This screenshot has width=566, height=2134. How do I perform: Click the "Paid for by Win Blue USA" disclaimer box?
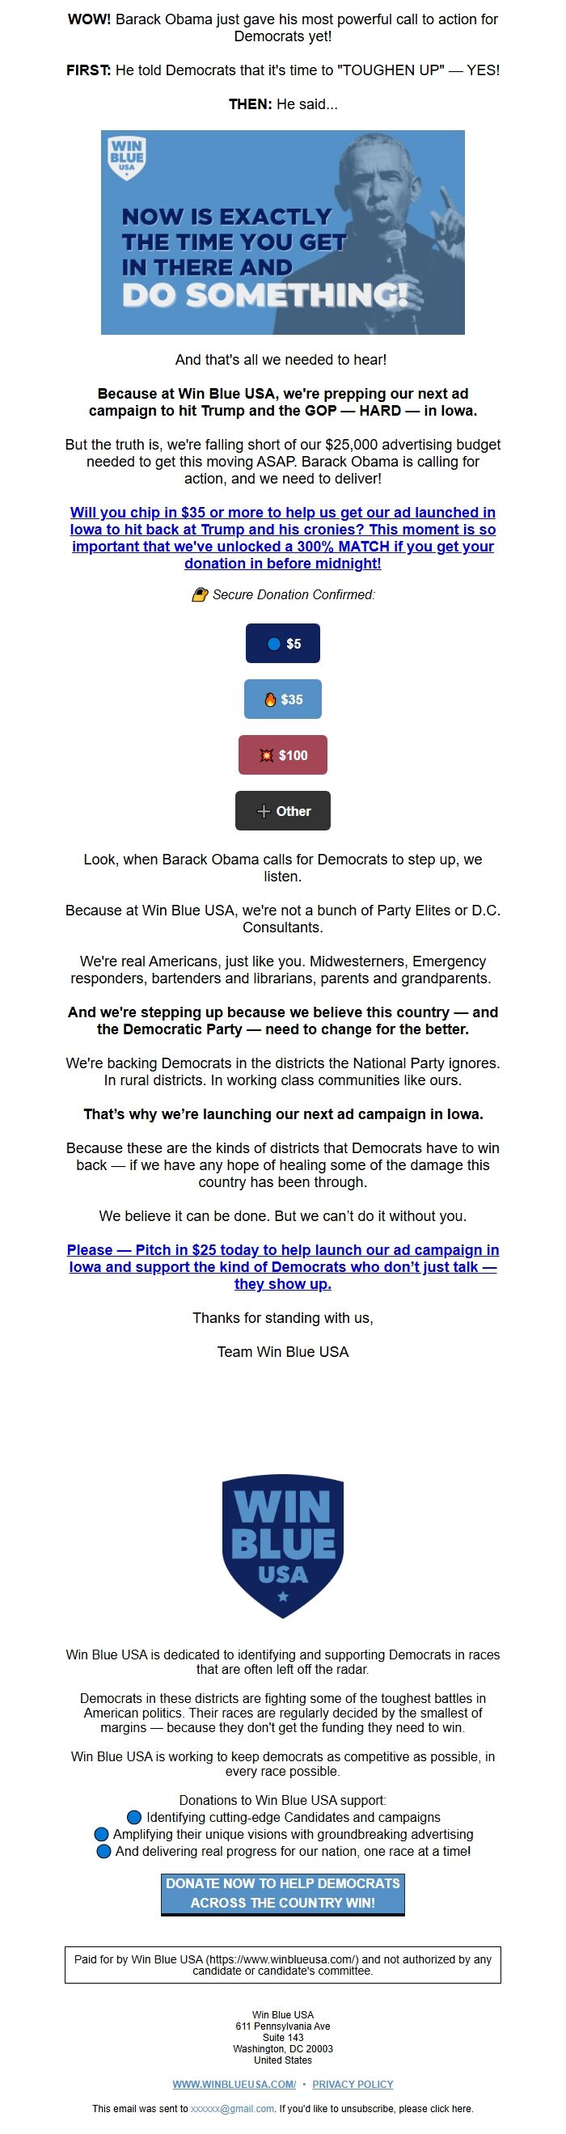click(x=282, y=1964)
